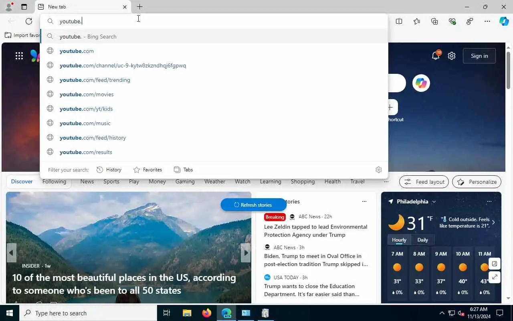This screenshot has width=513, height=321.
Task: Open top stories card options menu
Action: 364,201
